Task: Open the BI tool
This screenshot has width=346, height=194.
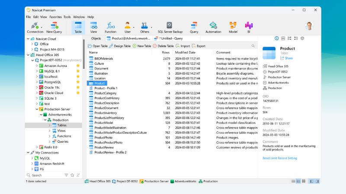Action: 249,28
